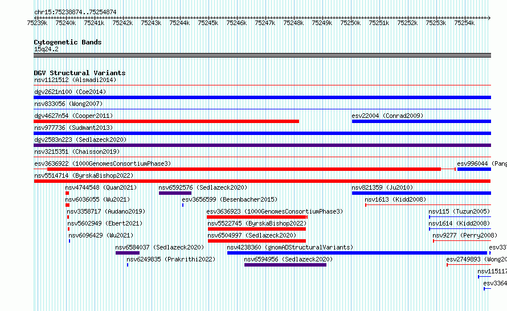Click nsv1613 (Kidd2008) variant label
This screenshot has width=507, height=311.
click(x=395, y=199)
